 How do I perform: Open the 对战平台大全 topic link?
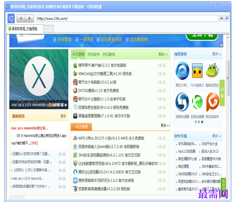(210, 144)
